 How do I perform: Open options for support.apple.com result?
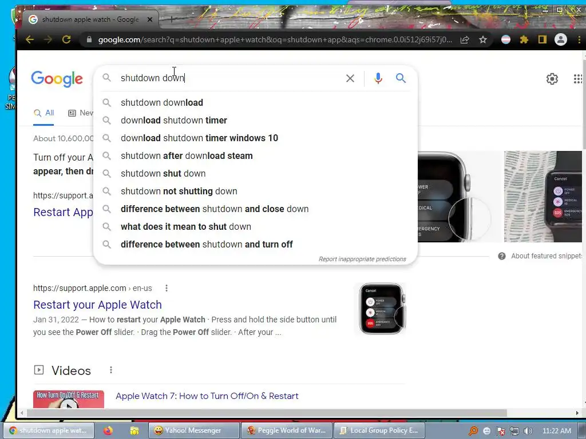(167, 288)
